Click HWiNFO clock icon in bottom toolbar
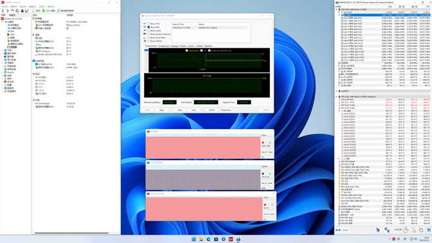Viewport: 432px width, 243px height. pyautogui.click(x=406, y=230)
